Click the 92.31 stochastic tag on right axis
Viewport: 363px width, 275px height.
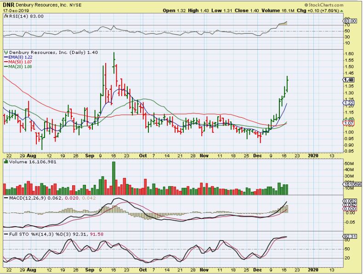(350, 236)
